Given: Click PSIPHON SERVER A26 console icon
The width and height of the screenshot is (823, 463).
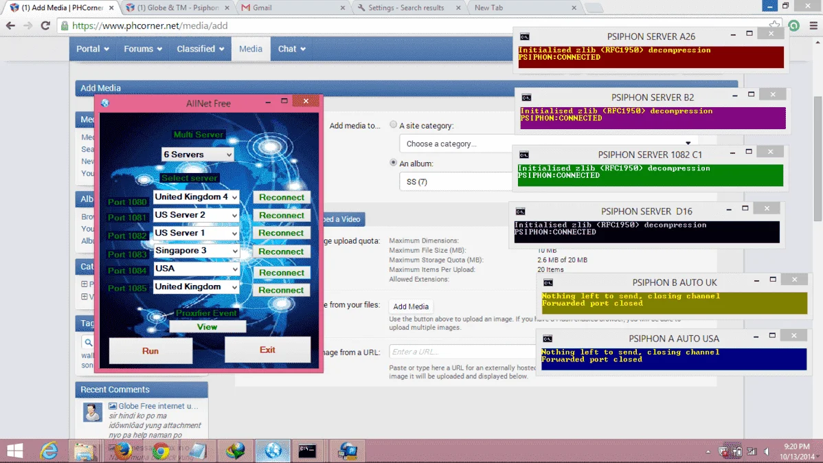Looking at the screenshot, I should click(x=524, y=36).
